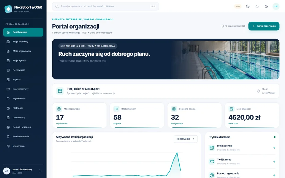Click the Moja agenda quick action icon
This screenshot has height=178, width=285.
point(212,148)
